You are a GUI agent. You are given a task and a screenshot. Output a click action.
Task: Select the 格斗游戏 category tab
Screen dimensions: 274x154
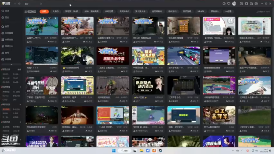172,11
